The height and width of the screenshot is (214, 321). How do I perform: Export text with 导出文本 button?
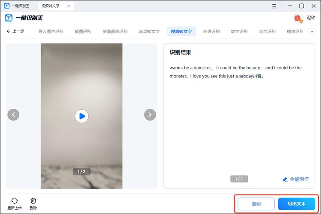(x=297, y=204)
